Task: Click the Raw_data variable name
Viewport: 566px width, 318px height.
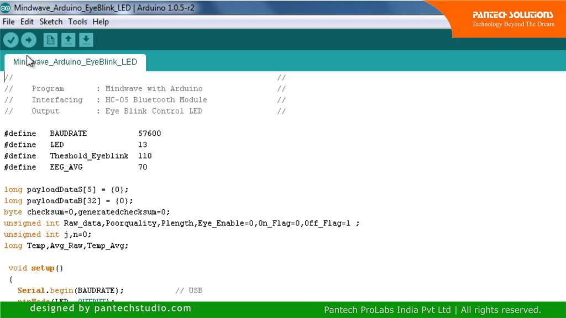Action: 82,223
